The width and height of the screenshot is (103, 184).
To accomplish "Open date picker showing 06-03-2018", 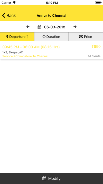I will click(x=55, y=27).
